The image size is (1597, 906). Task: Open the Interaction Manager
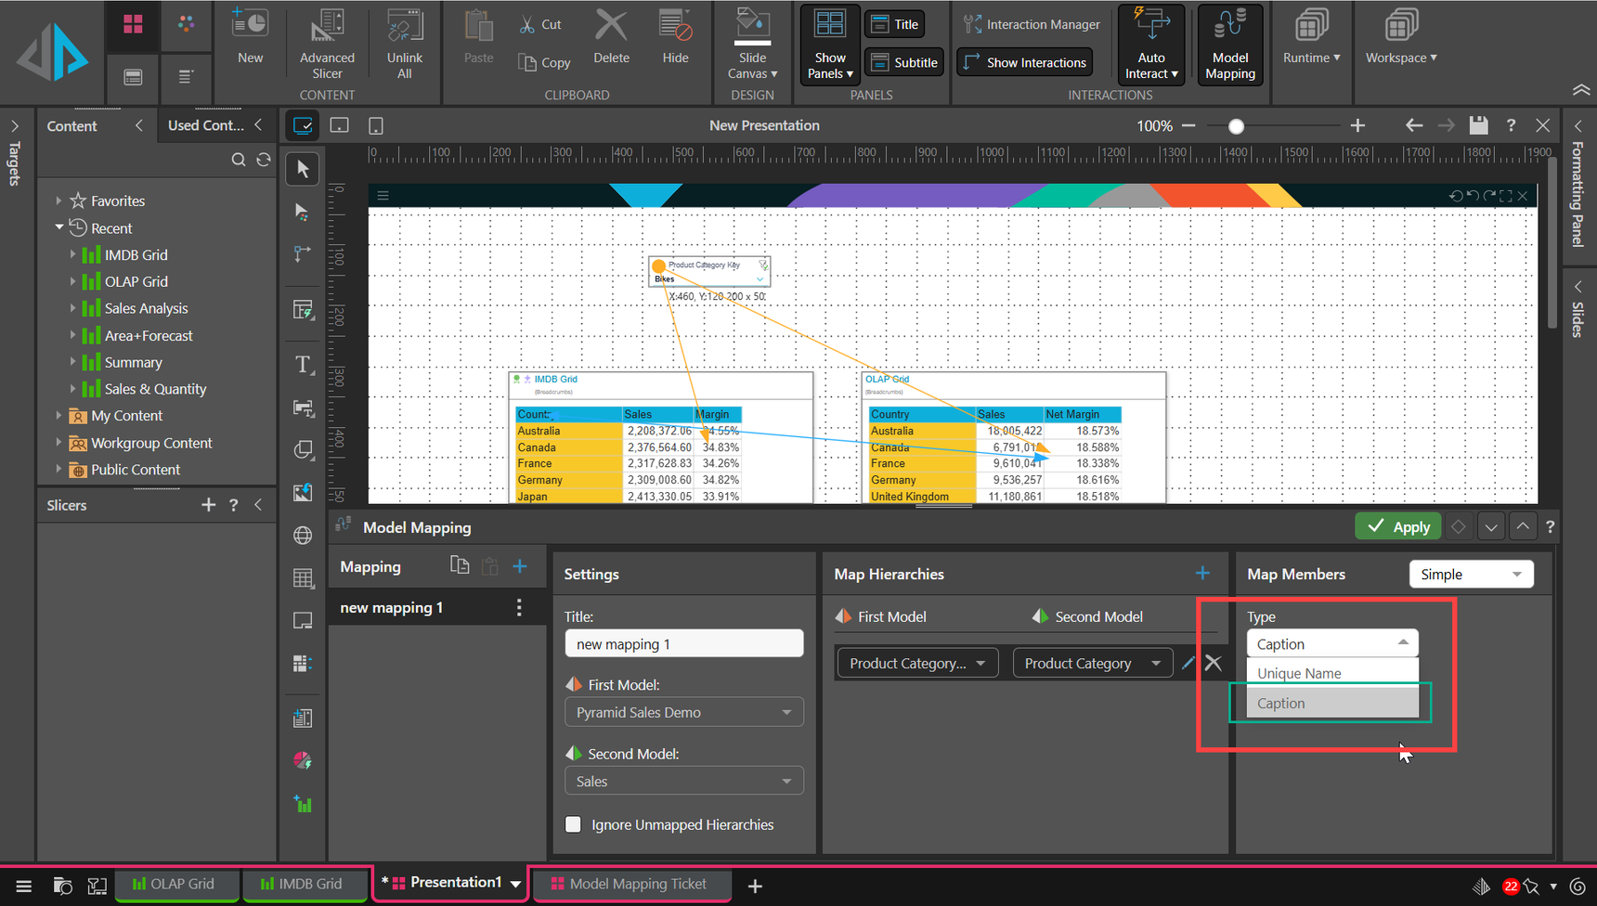pos(1032,24)
